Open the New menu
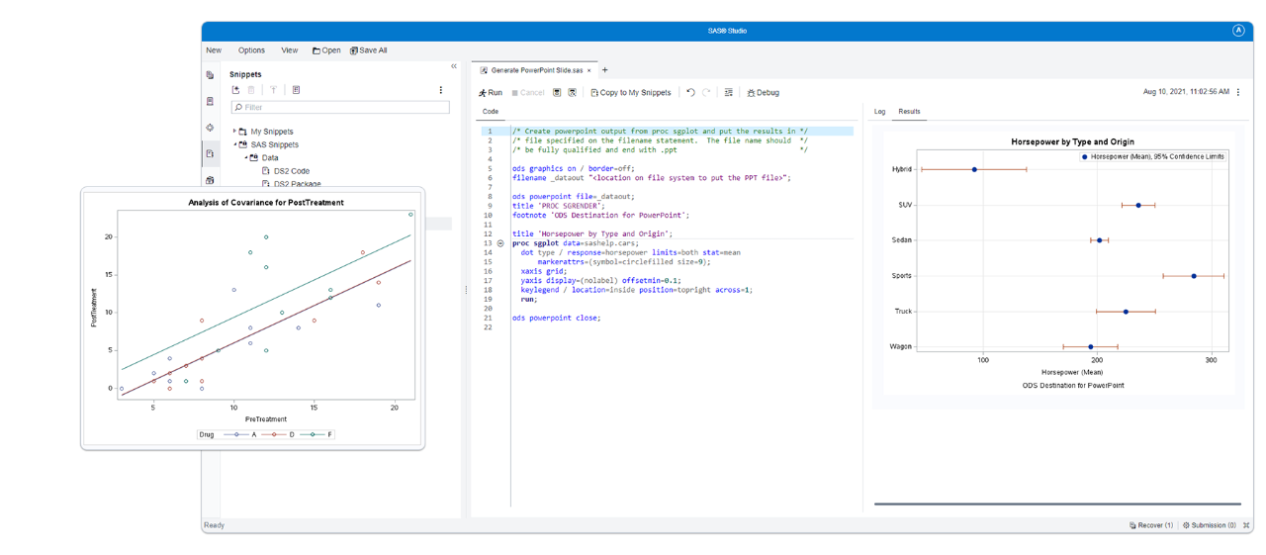1266x555 pixels. [214, 50]
